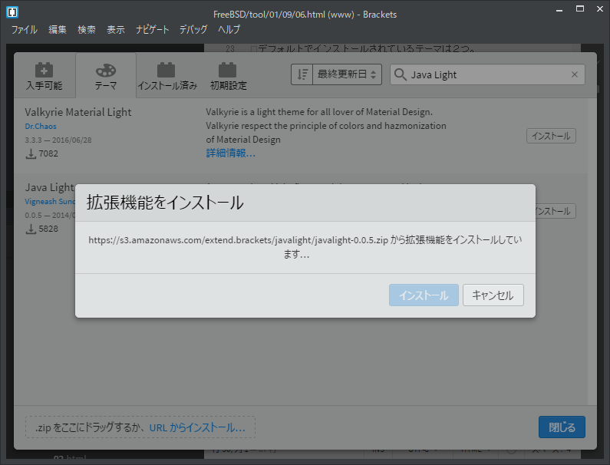Switch to the インストール済み tab
This screenshot has height=465, width=610.
167,75
